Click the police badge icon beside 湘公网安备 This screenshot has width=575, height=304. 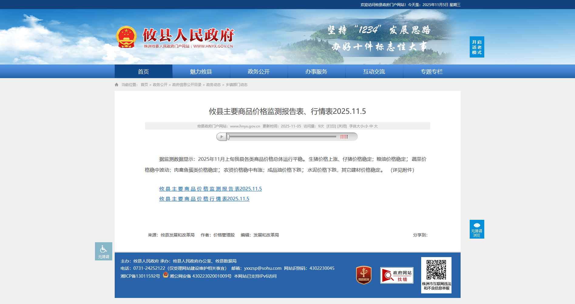coord(165,275)
